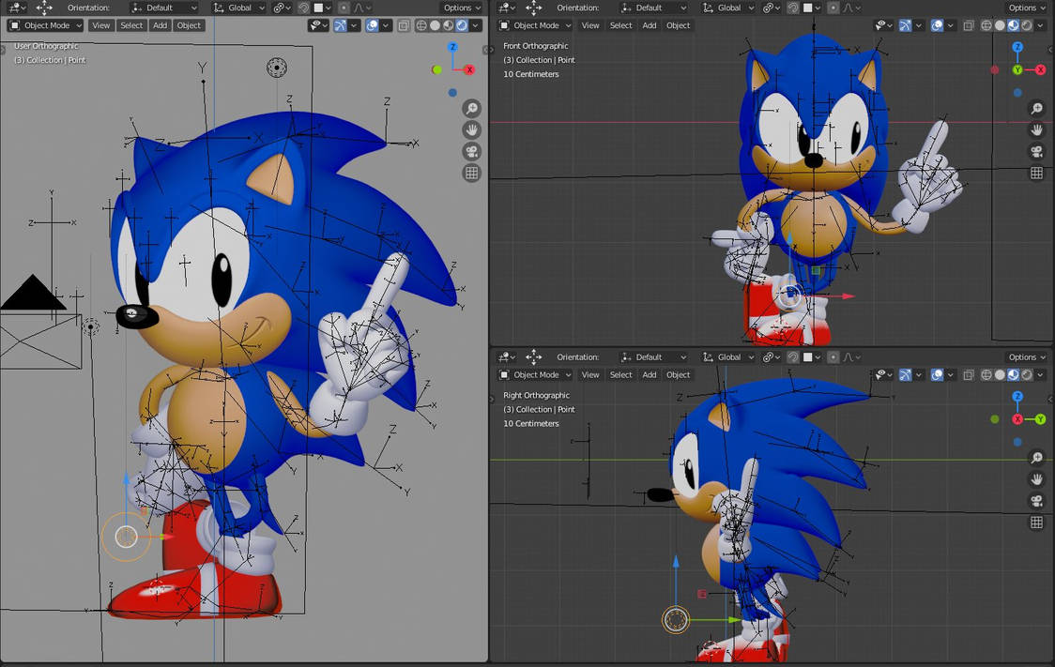Open Object Mode selector in Front Orthographic viewport
The height and width of the screenshot is (667, 1055).
535,25
